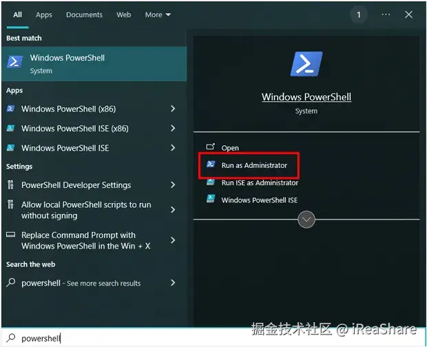Switch to the All tab
Viewport: 427px width, 347px height.
coord(17,14)
